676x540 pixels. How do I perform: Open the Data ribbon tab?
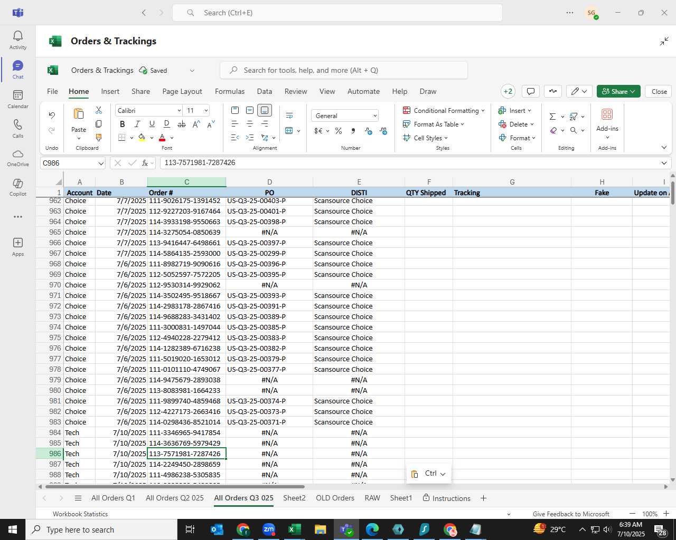pos(265,91)
